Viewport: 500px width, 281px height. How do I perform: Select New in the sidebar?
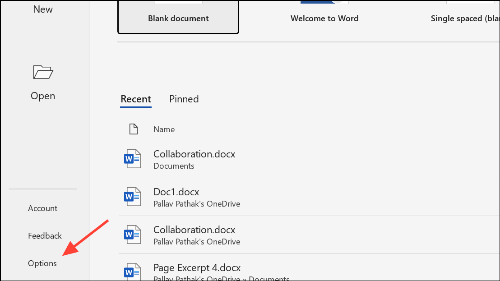pos(42,9)
